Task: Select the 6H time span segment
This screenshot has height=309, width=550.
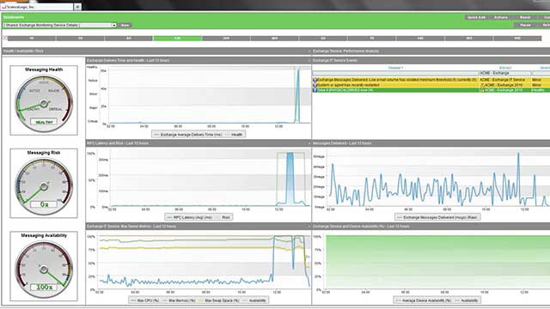Action: pos(129,38)
